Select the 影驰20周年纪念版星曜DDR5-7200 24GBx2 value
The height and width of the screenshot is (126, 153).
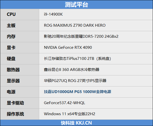click(81, 36)
